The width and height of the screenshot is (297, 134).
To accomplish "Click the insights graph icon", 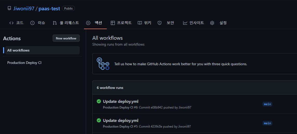I will pyautogui.click(x=185, y=23).
